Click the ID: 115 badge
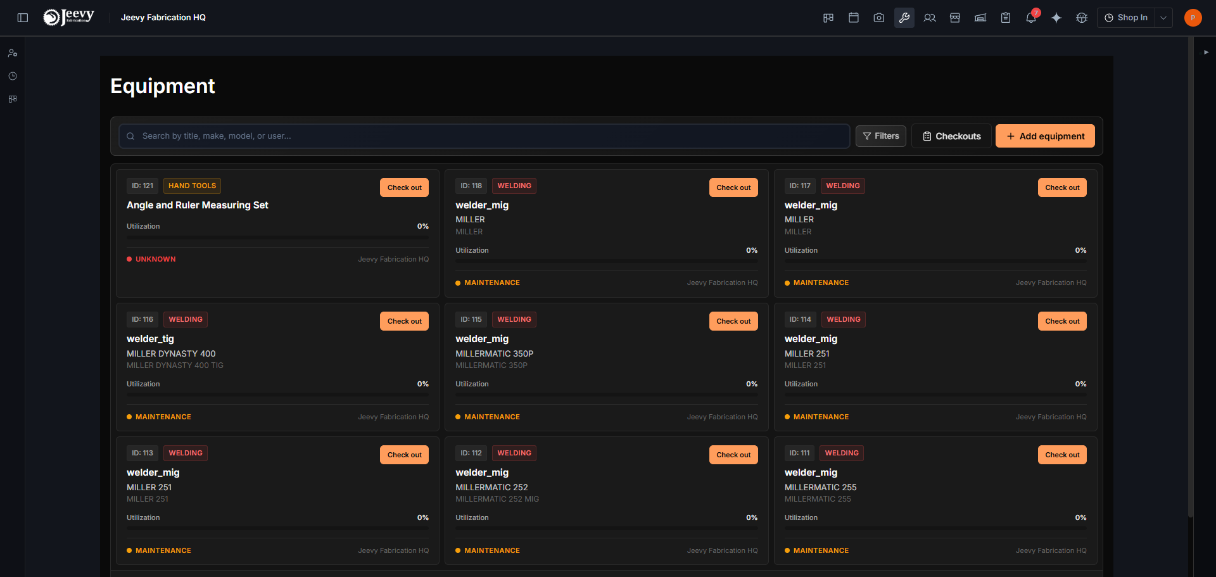 [x=471, y=319]
